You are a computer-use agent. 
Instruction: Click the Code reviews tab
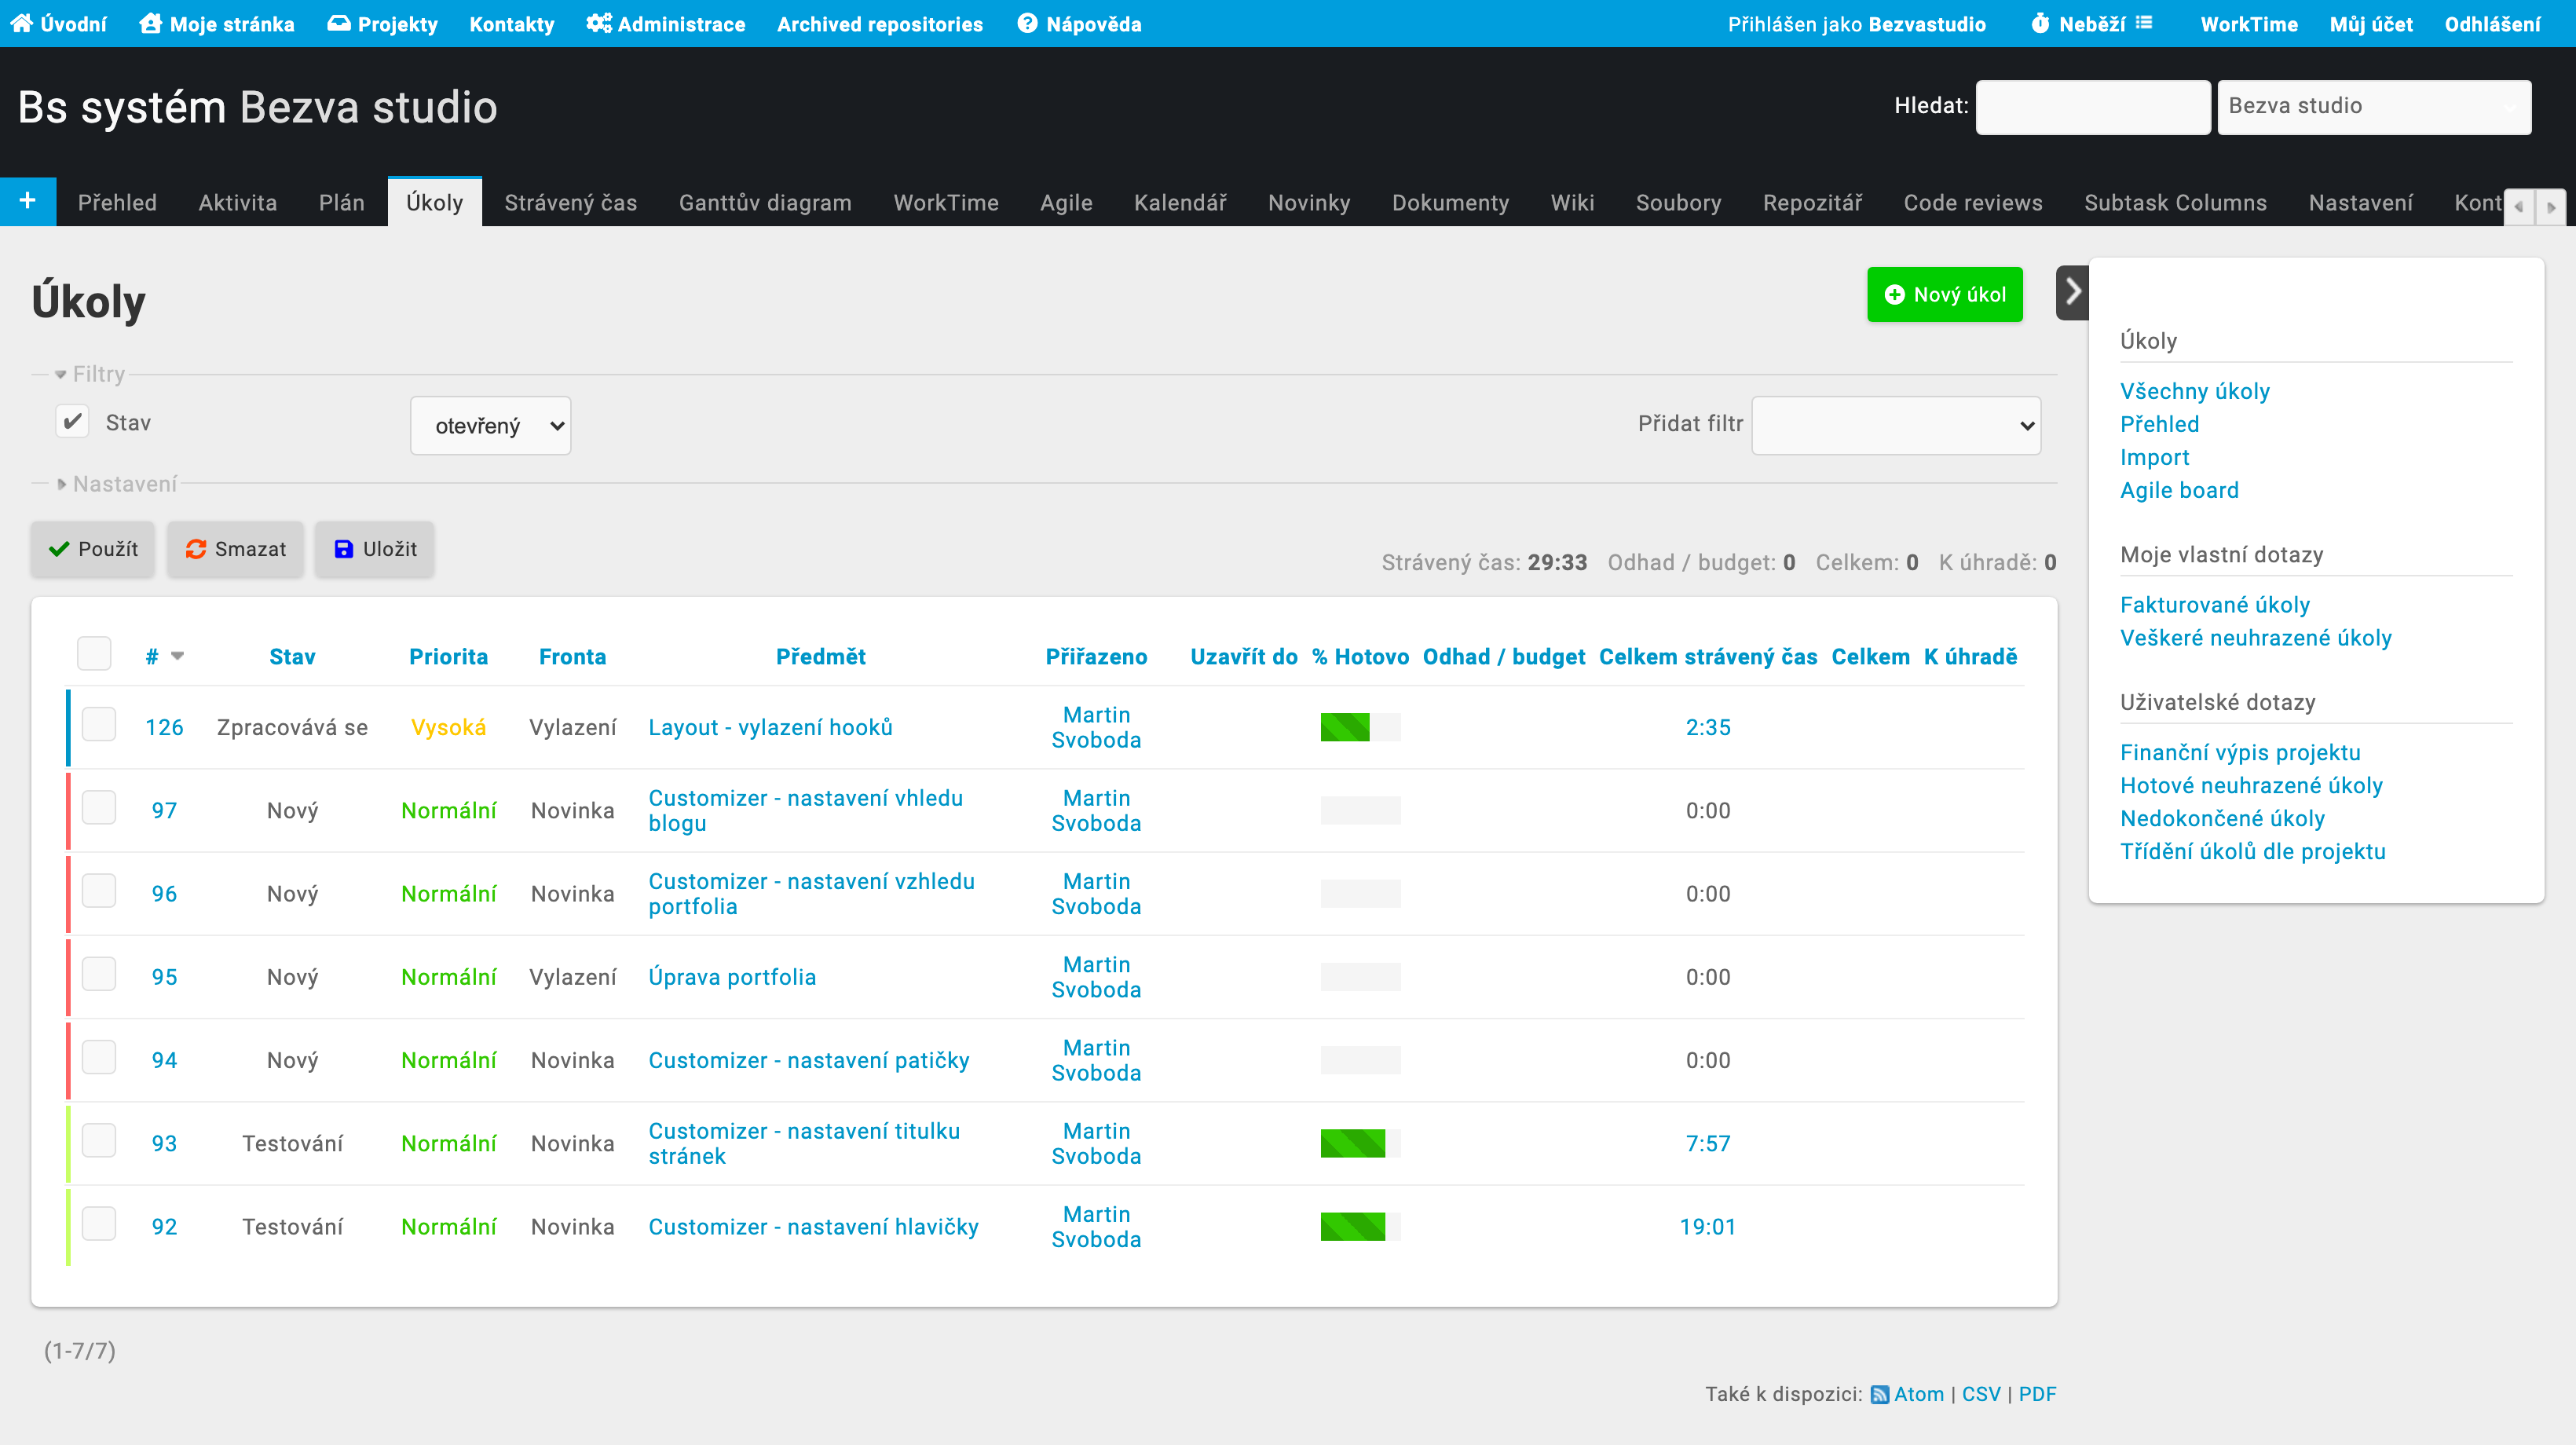pyautogui.click(x=1974, y=203)
